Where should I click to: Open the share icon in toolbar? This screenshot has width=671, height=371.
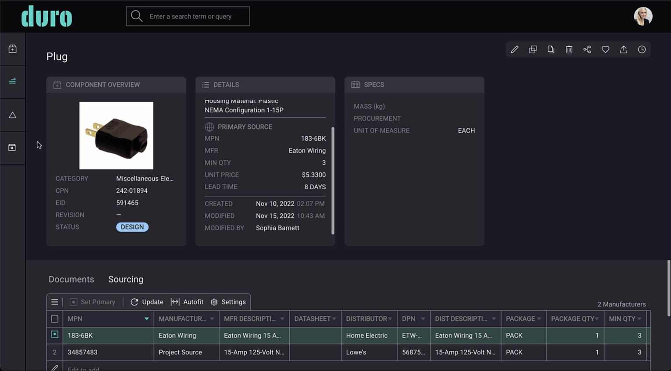[587, 49]
